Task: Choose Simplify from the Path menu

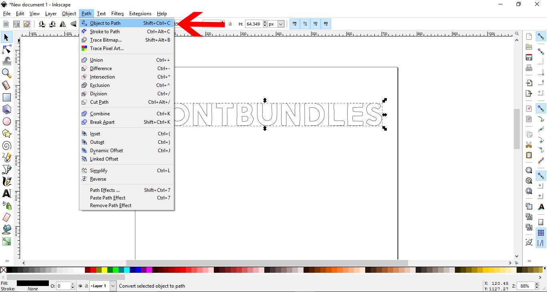Action: coord(127,171)
